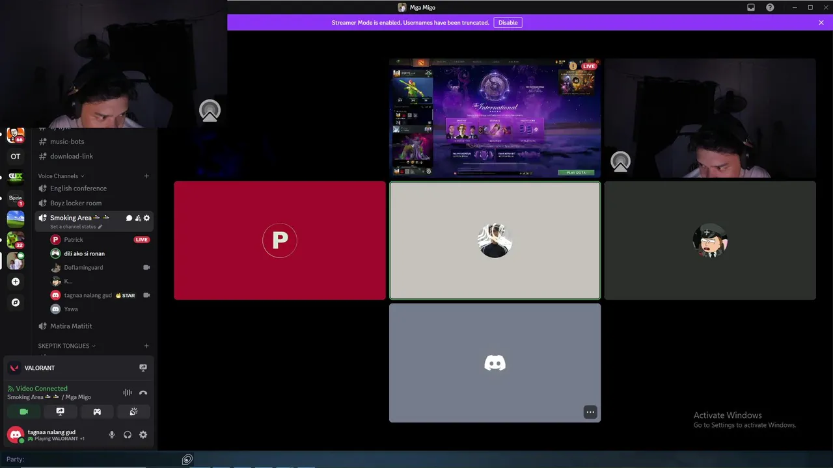The height and width of the screenshot is (468, 833).
Task: Open User Settings gear
Action: pyautogui.click(x=143, y=435)
